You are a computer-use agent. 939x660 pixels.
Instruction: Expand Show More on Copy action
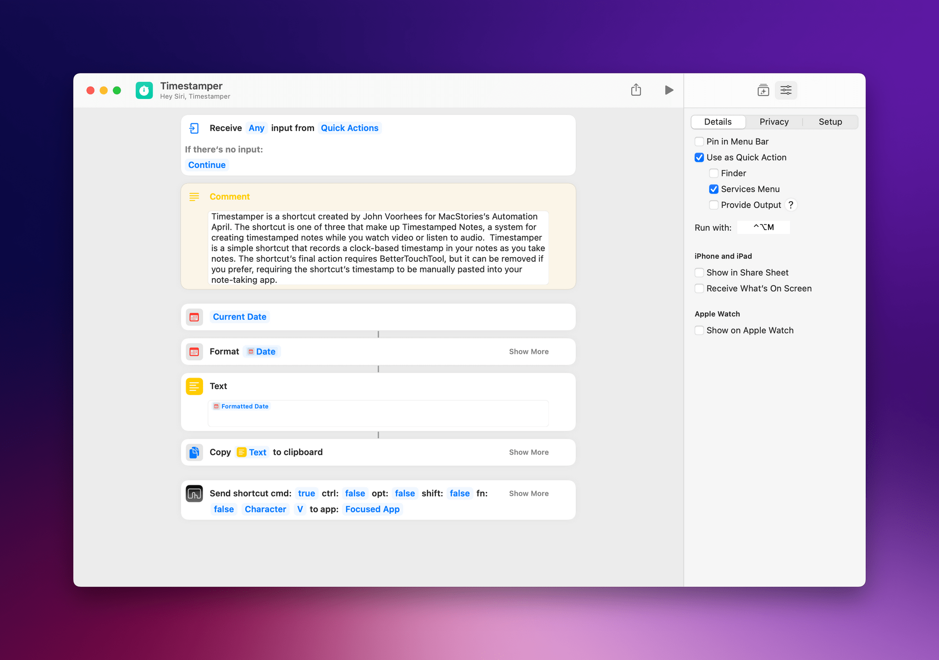point(529,452)
